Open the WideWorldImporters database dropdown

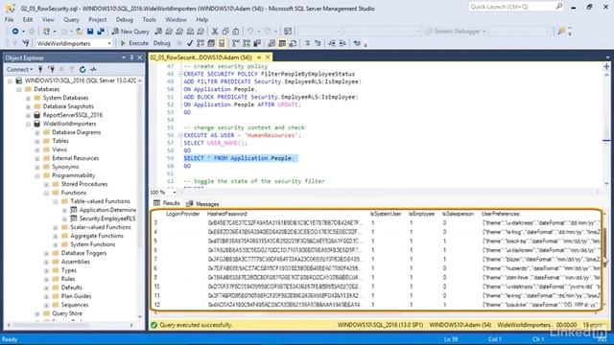pos(109,43)
